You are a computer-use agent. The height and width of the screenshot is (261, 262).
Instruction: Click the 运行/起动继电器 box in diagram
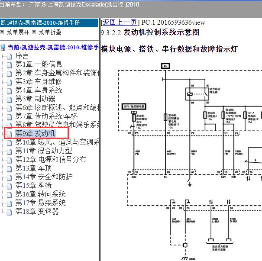(134, 106)
